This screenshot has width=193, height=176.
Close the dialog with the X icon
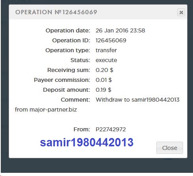[x=181, y=12]
